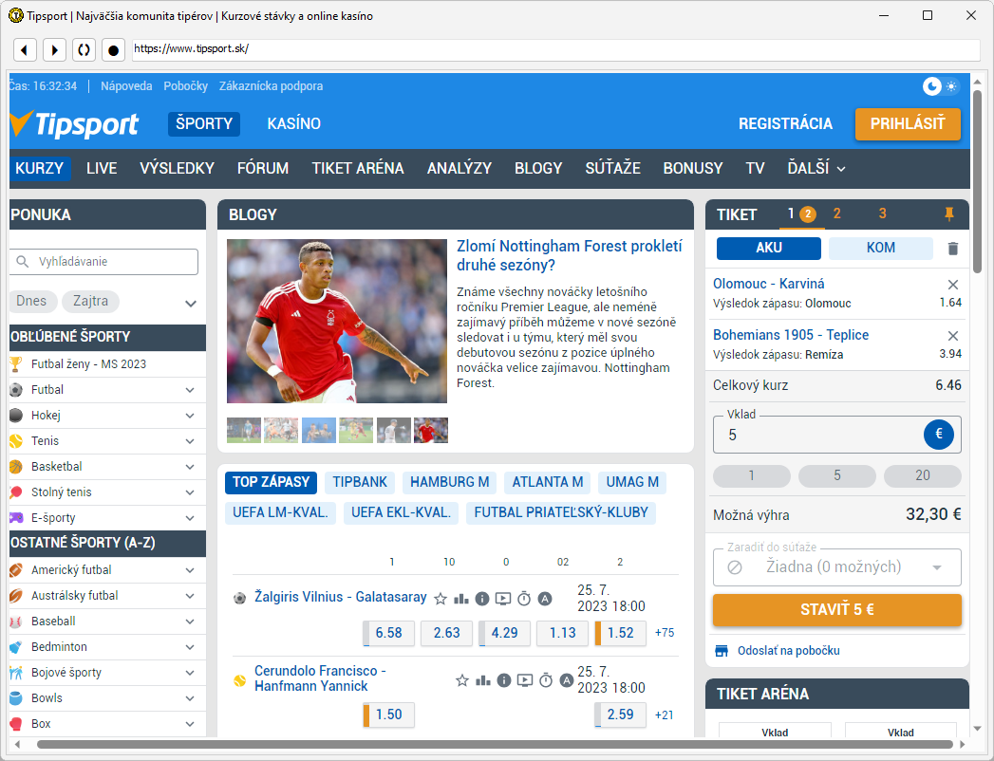Select odds 1.52 for Galatasaray win
This screenshot has width=994, height=761.
click(x=621, y=633)
